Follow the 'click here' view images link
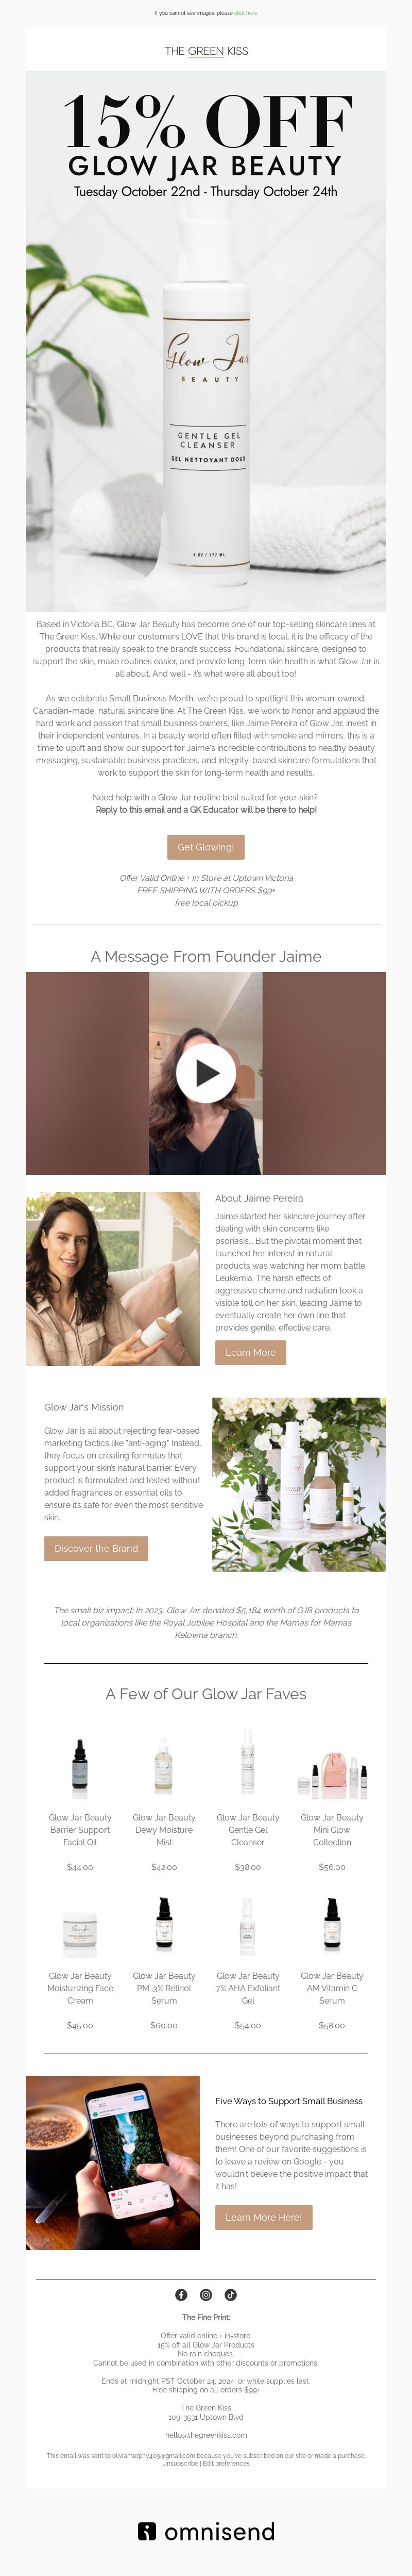 [246, 13]
